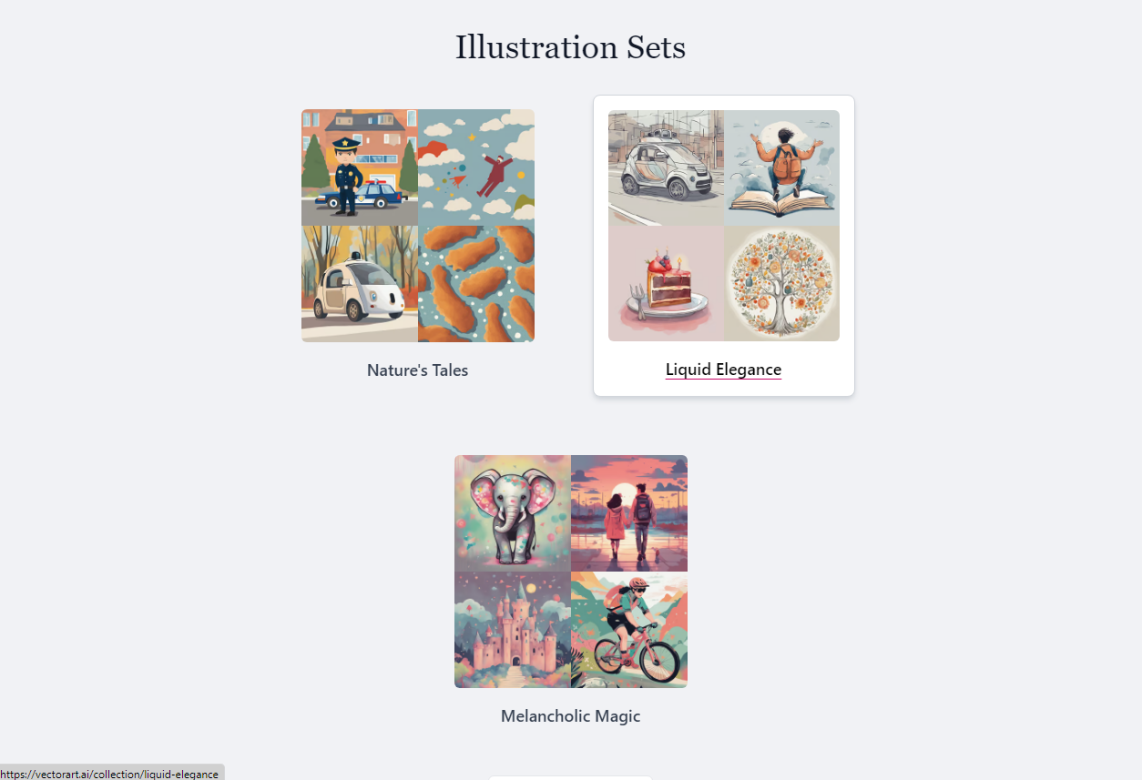Click the fried chicken nuggets pattern thumbnail
The width and height of the screenshot is (1142, 780).
[476, 284]
